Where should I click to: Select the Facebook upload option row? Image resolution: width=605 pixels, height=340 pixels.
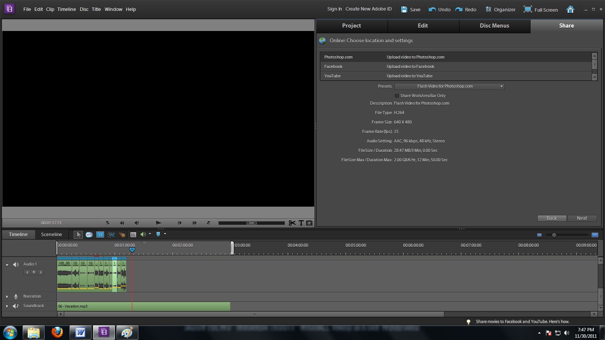[456, 66]
